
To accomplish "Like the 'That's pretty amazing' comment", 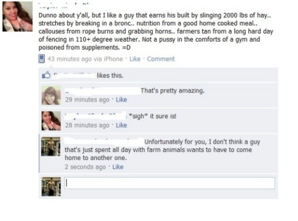I will tap(122, 99).
